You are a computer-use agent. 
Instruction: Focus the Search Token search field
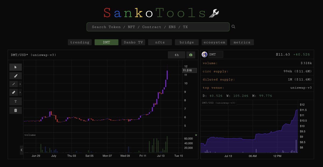[x=158, y=27]
